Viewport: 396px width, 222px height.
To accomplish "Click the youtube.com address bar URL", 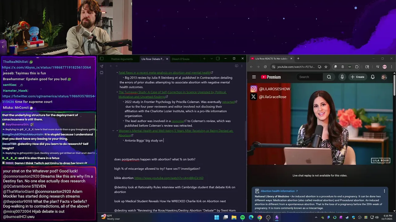I will click(296, 67).
